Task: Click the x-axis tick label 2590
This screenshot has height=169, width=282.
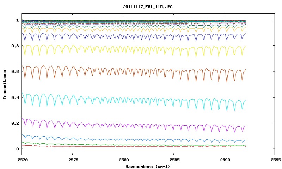Action: pos(225,160)
